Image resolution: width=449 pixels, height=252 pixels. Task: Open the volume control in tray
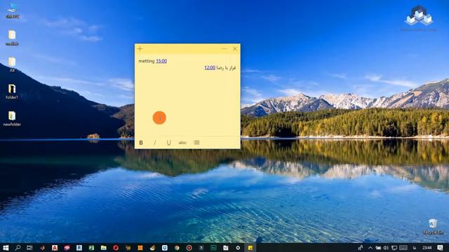(386, 248)
